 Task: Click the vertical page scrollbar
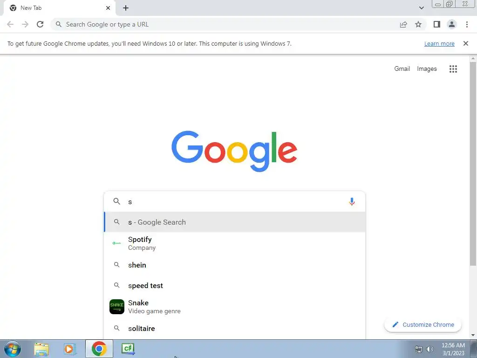point(473,163)
